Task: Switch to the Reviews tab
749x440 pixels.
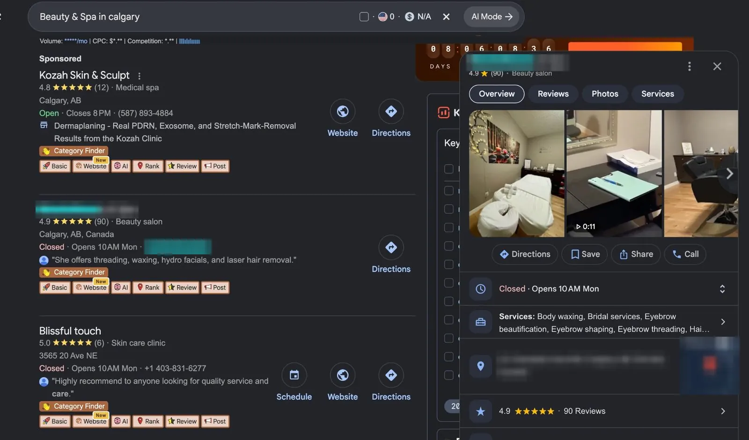Action: point(553,94)
